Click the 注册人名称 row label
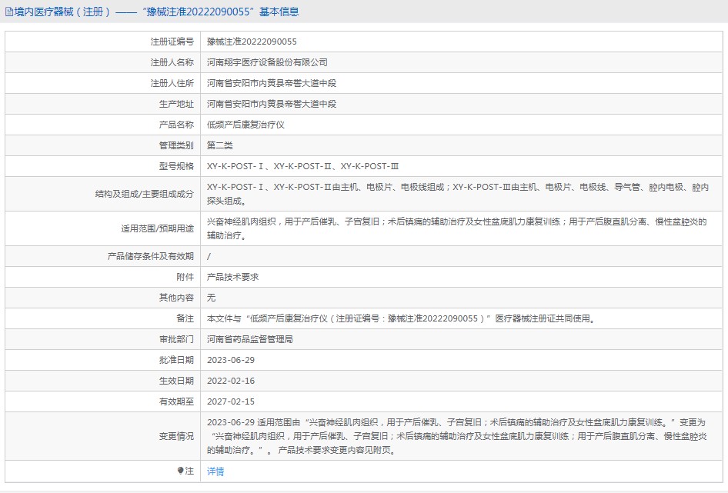This screenshot has height=493, width=728. pos(172,62)
